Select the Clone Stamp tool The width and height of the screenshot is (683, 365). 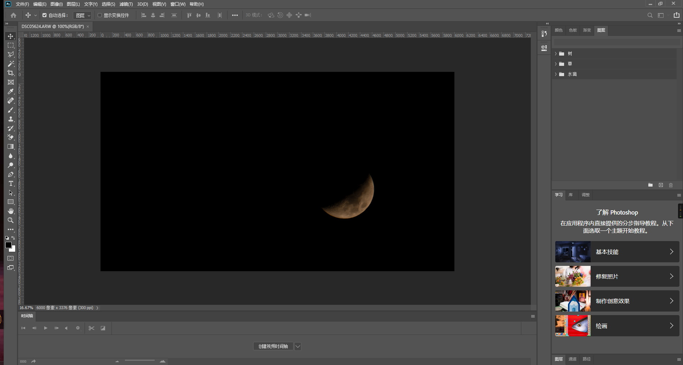[11, 119]
